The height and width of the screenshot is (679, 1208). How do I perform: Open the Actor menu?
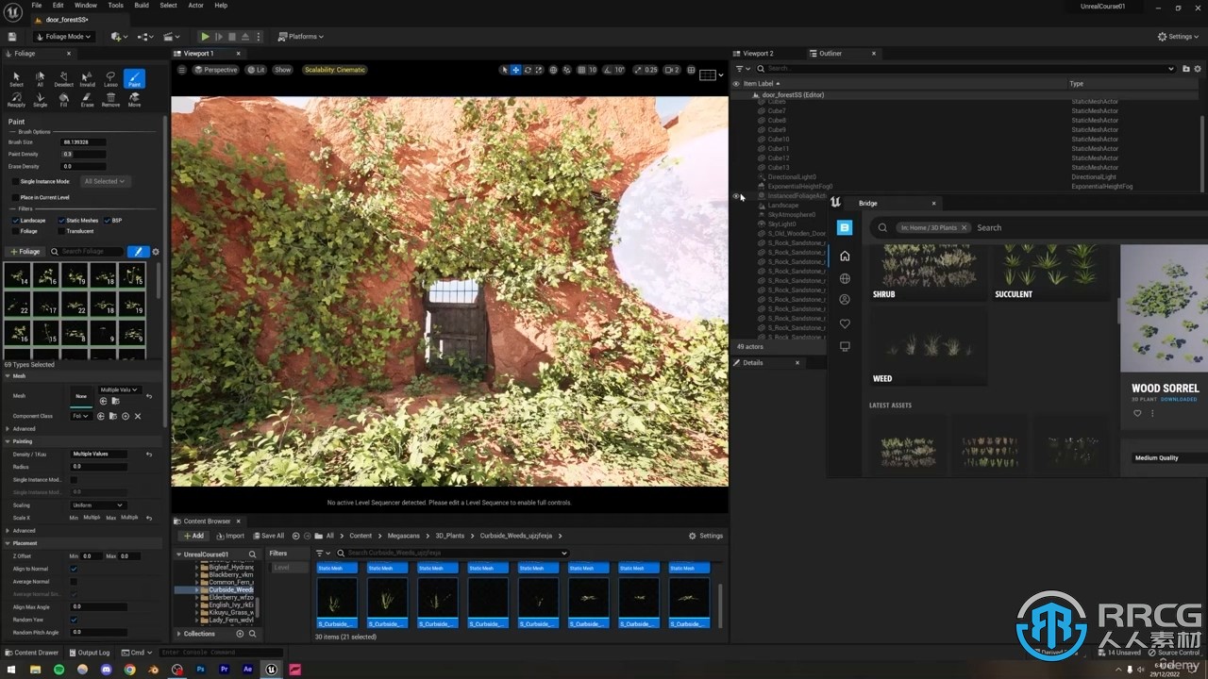(x=195, y=6)
